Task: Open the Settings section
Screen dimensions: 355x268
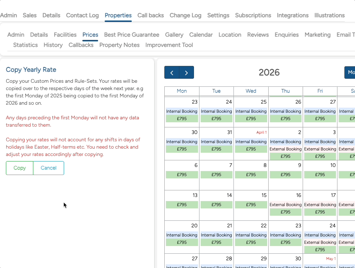Action: [x=218, y=15]
